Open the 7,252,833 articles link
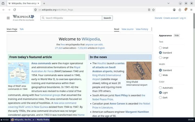Viewport: 195px width, 122px height. [82, 48]
